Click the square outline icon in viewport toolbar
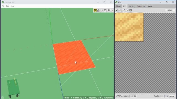The width and height of the screenshot is (177, 99). [105, 10]
